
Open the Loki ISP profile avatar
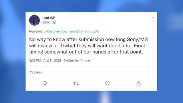(x=34, y=20)
